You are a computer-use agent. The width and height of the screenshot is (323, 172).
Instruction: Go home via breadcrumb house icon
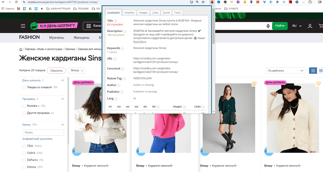(x=21, y=49)
